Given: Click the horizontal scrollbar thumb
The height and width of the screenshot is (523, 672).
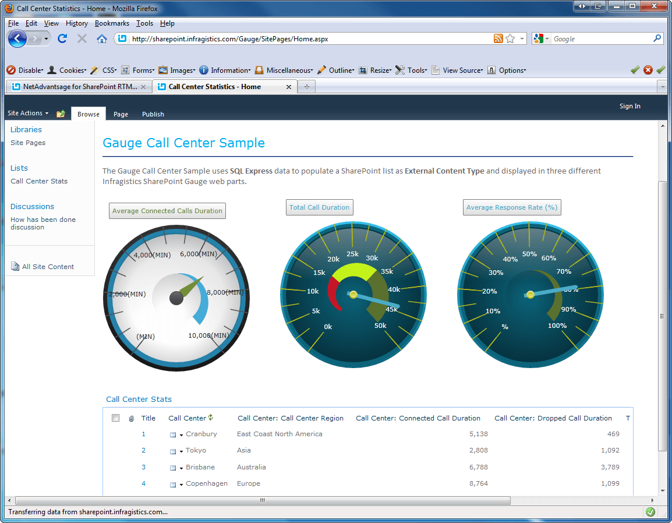Looking at the screenshot, I should 263,500.
